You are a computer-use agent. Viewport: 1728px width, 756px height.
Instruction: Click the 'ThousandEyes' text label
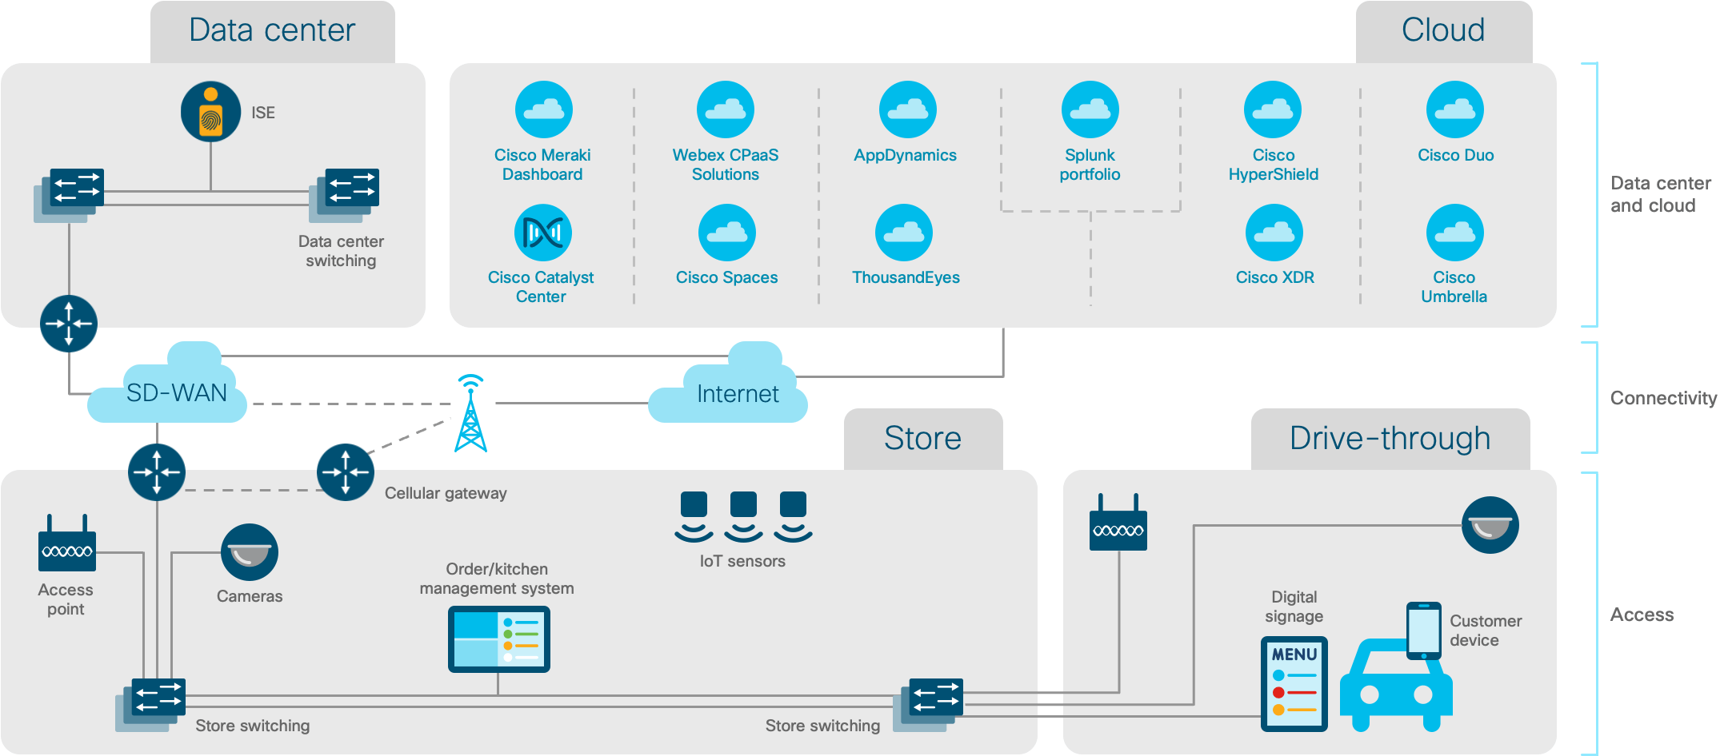[906, 277]
